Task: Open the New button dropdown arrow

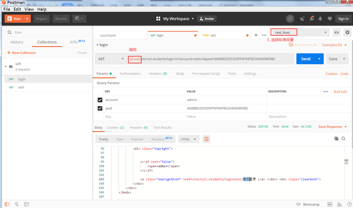Action: tap(27, 19)
